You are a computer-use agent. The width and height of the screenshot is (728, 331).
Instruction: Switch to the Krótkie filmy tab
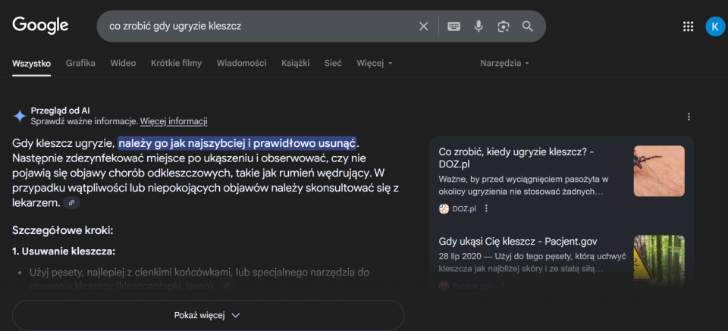pyautogui.click(x=177, y=63)
